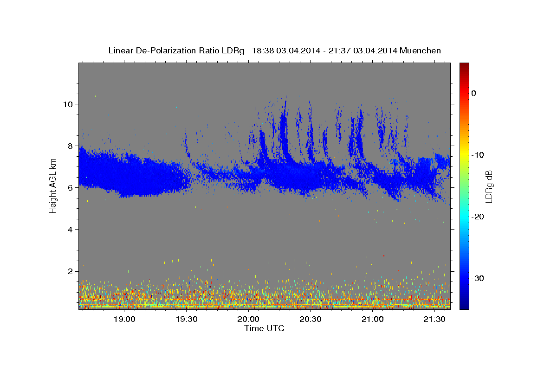Pick the dark blue bottom of the colorbar
The image size is (557, 371).
pos(464,305)
